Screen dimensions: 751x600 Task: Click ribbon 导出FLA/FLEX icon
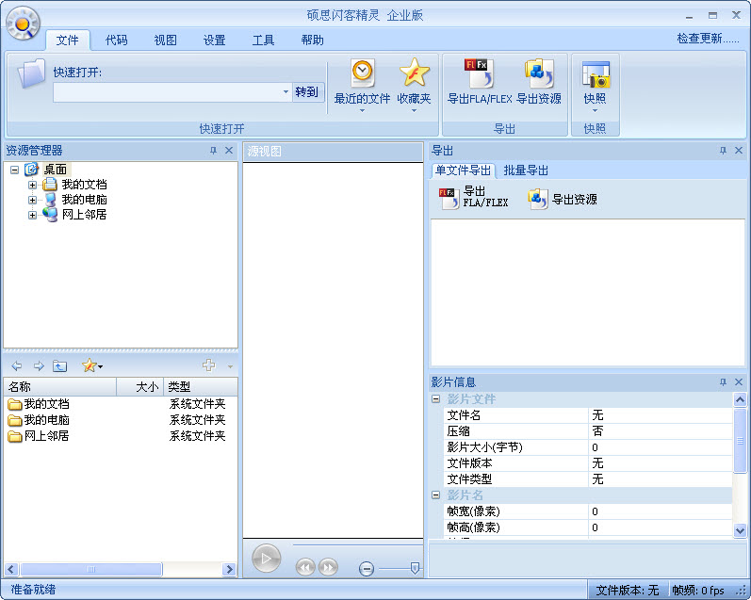point(479,73)
